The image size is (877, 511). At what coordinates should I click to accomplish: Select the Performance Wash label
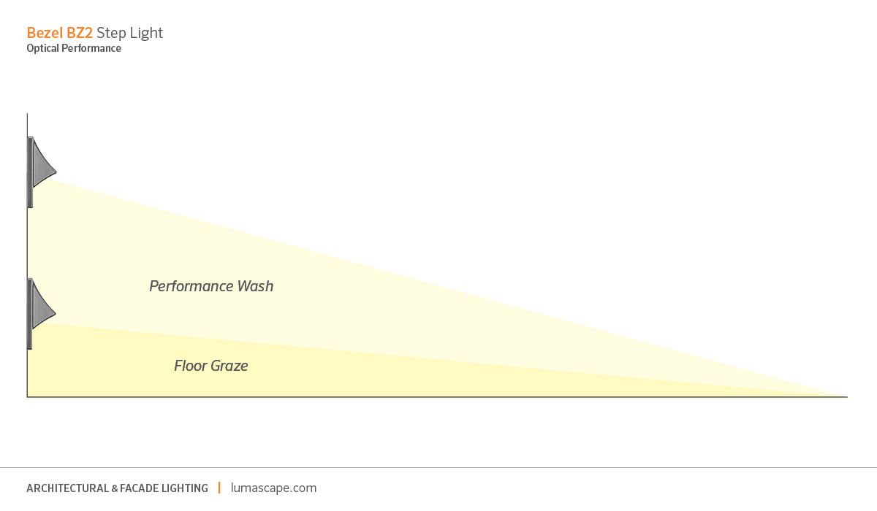(211, 286)
